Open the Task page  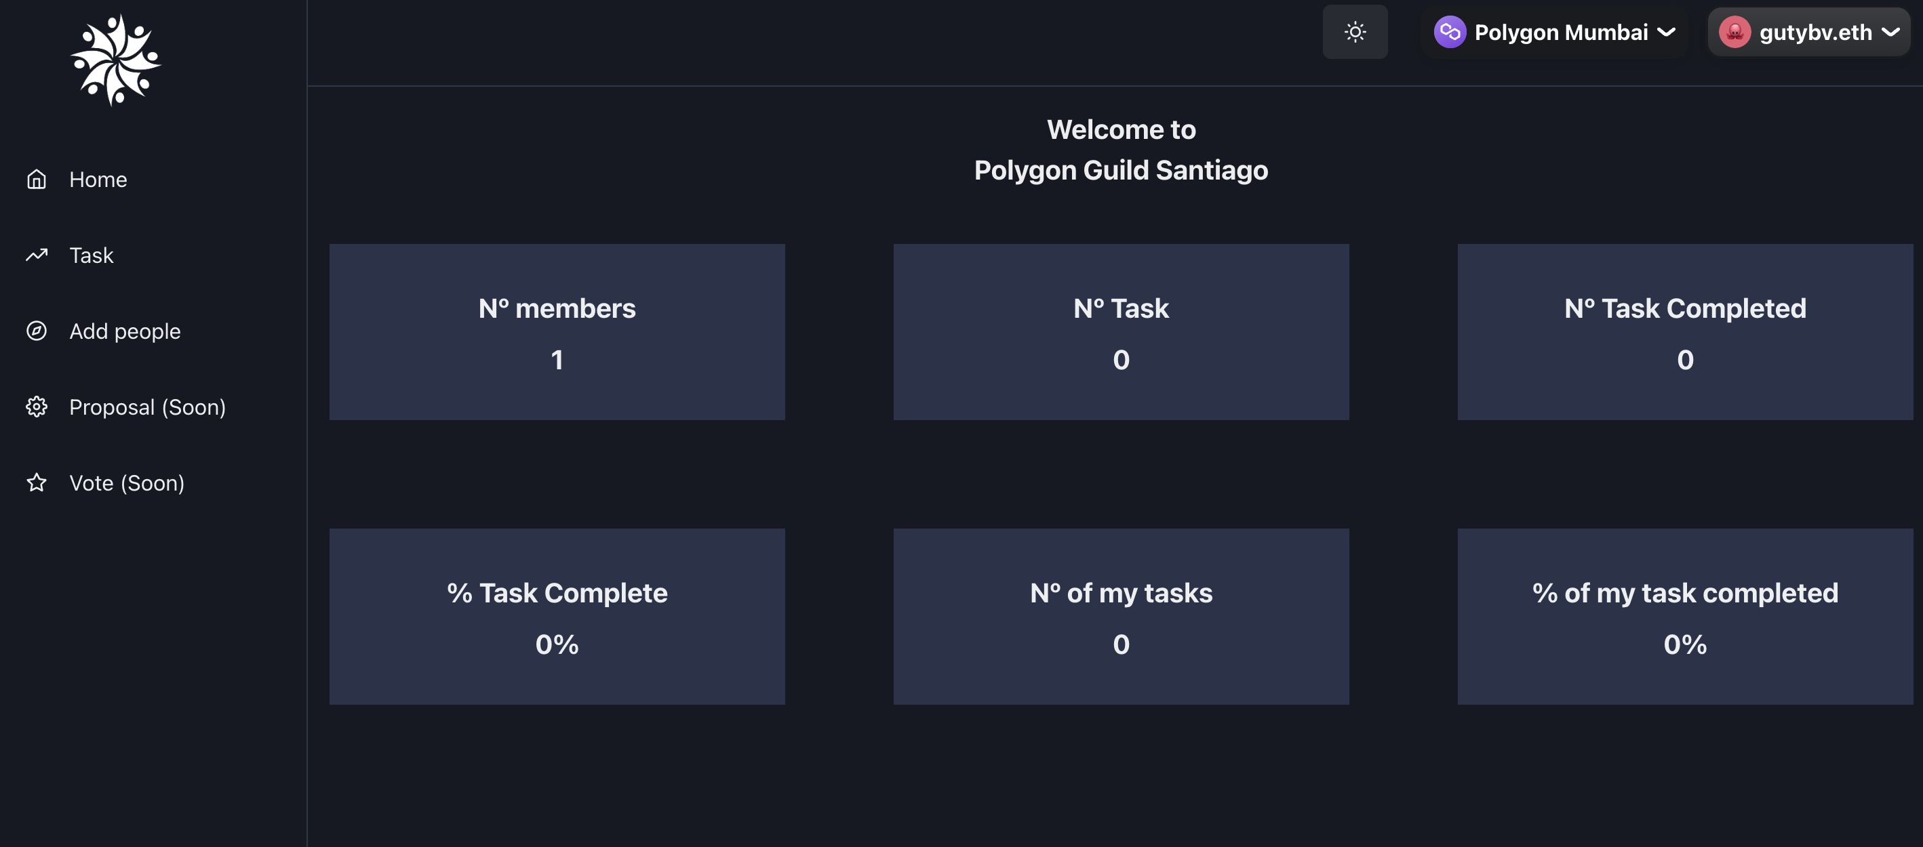91,255
